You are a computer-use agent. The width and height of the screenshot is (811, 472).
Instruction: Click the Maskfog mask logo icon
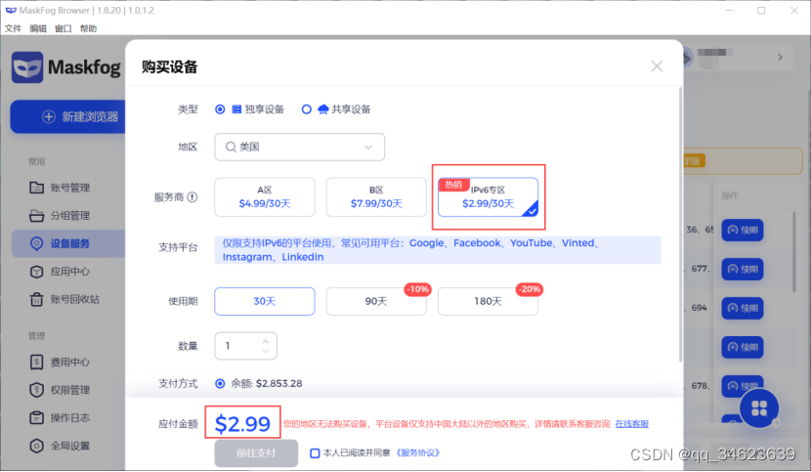(27, 67)
